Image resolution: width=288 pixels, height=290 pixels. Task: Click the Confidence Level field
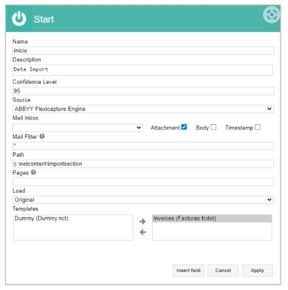(143, 91)
